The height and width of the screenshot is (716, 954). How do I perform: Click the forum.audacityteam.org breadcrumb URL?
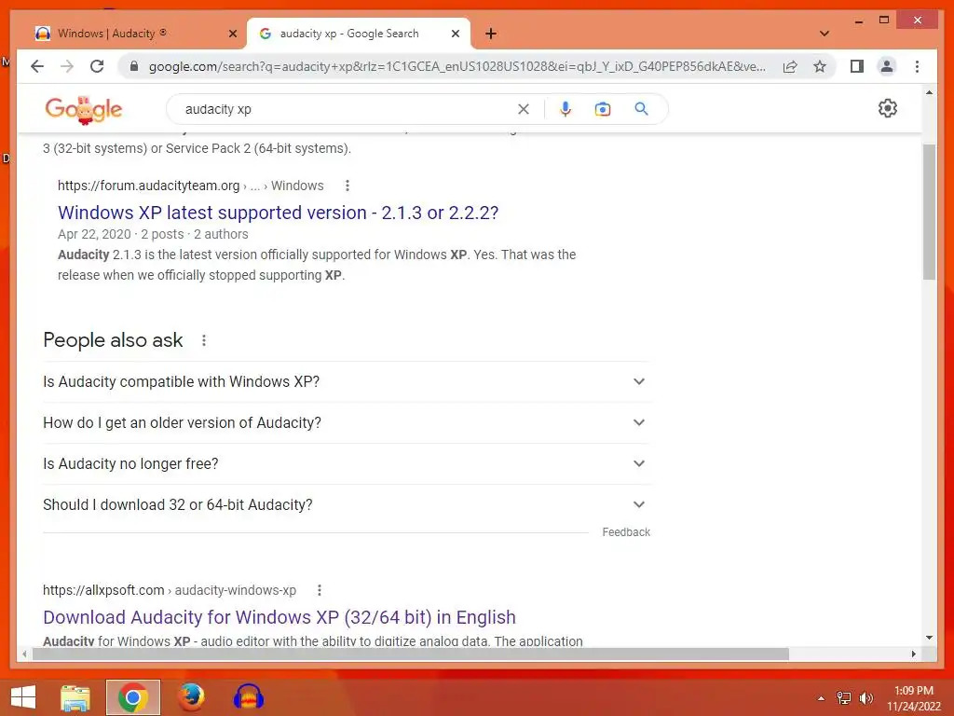tap(190, 186)
